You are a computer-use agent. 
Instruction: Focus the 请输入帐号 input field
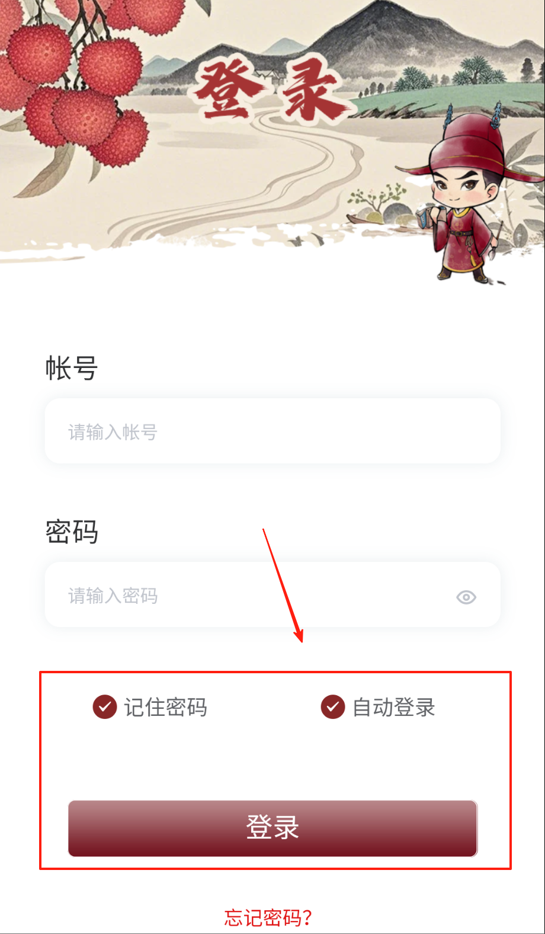[272, 431]
